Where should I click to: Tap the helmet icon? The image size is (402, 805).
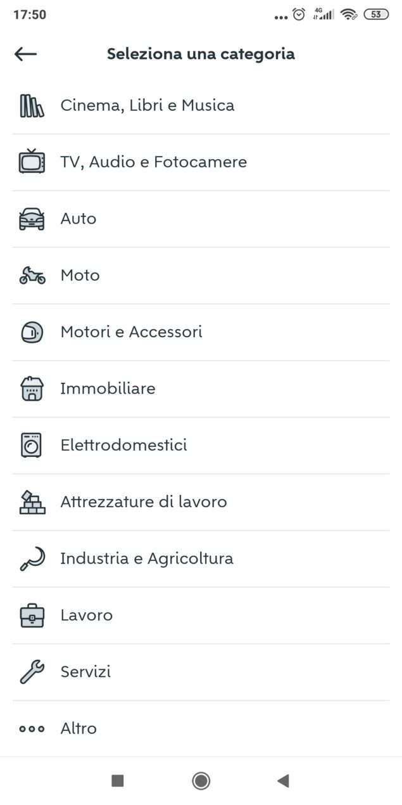pos(32,332)
